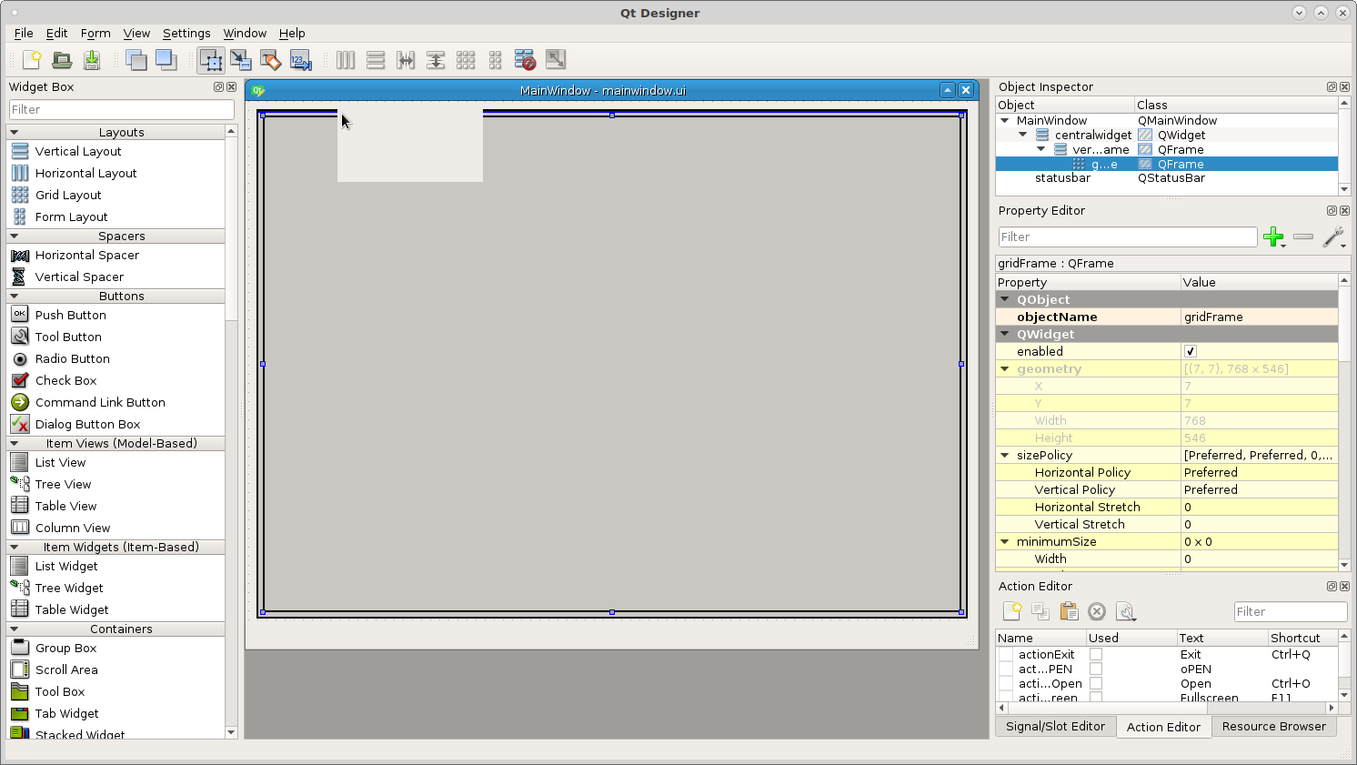Screen dimensions: 1357x765
Task: Collapse MainWindow node in Object Inspector
Action: [1005, 120]
